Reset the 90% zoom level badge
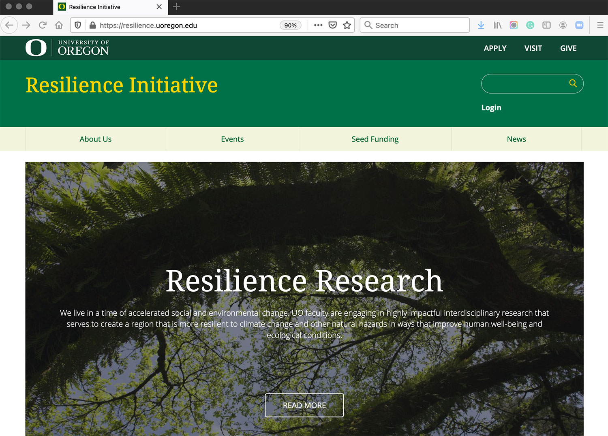The image size is (608, 436). pyautogui.click(x=290, y=25)
